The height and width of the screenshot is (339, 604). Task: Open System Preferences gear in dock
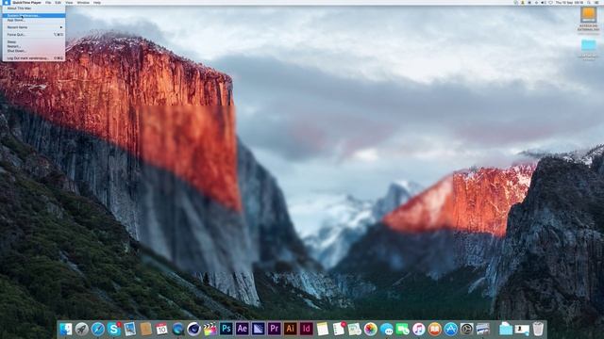tap(467, 329)
